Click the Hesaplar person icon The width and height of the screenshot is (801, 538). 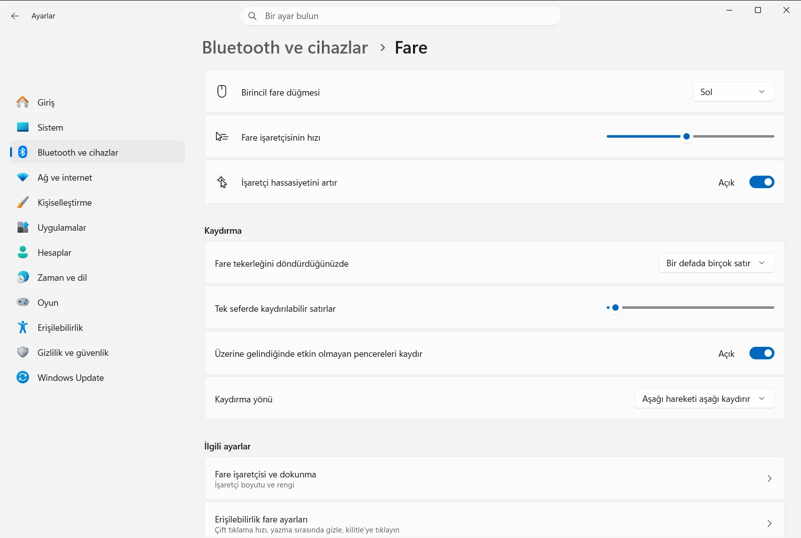click(x=23, y=252)
